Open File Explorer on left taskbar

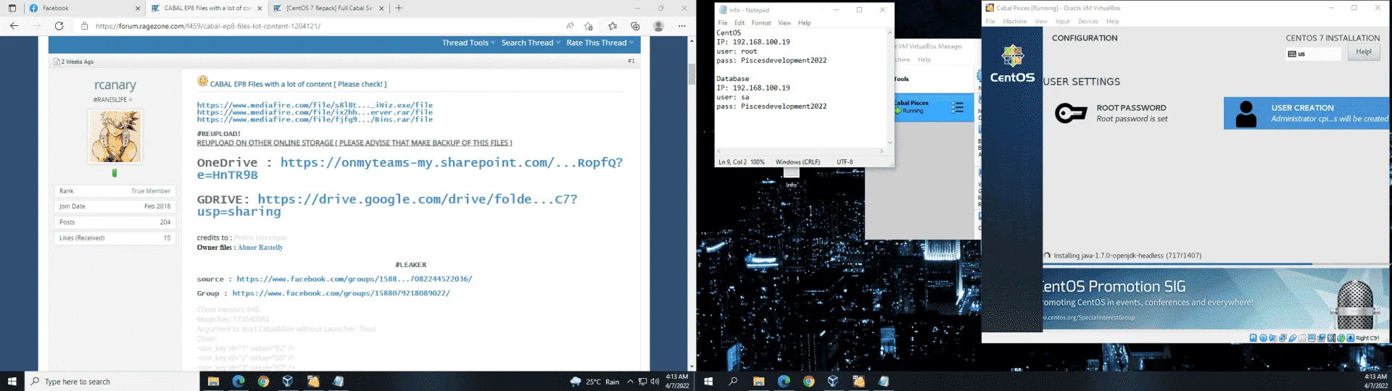pos(213,381)
